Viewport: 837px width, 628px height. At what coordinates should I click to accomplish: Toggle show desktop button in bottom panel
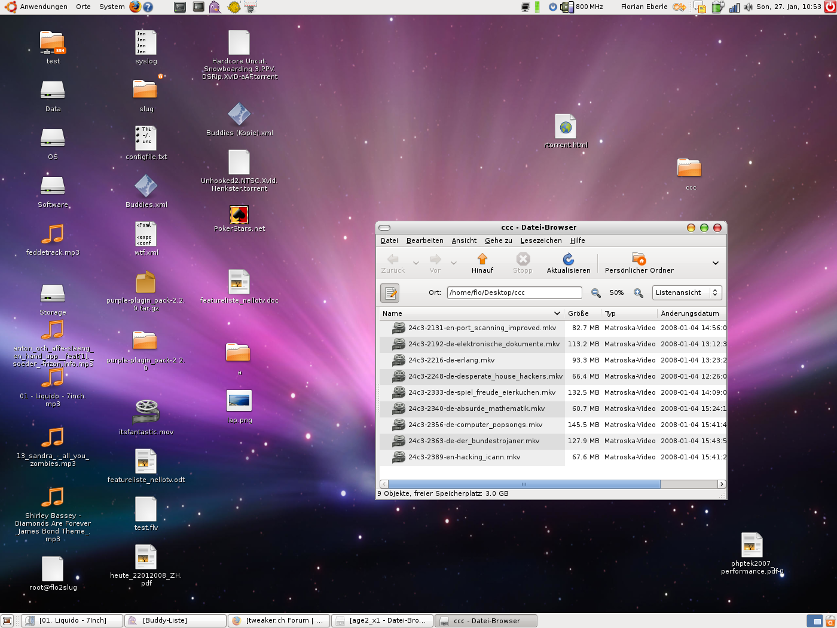(x=7, y=621)
